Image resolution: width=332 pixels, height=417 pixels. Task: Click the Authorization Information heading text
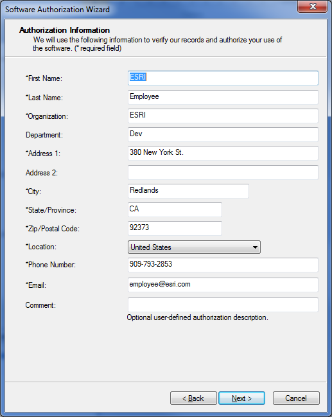coord(65,30)
